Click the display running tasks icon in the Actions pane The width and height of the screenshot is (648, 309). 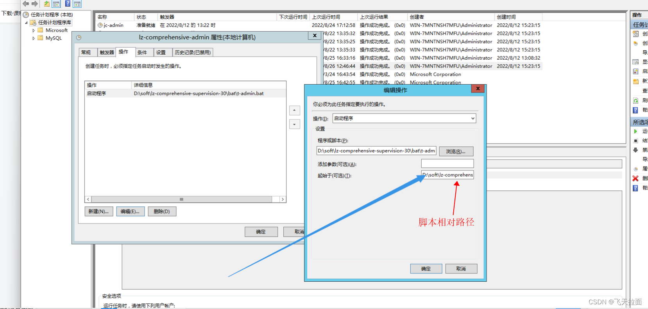coord(635,62)
